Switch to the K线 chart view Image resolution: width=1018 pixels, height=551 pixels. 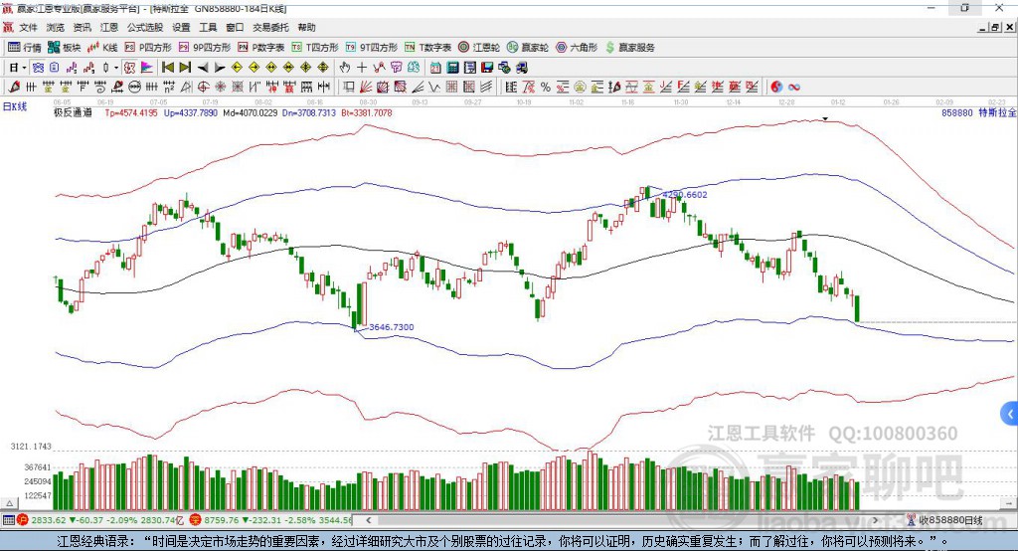click(102, 48)
